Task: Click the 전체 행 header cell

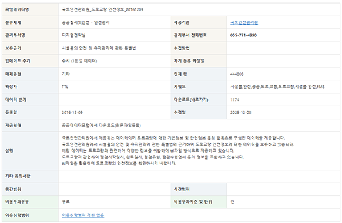Action: pos(199,74)
